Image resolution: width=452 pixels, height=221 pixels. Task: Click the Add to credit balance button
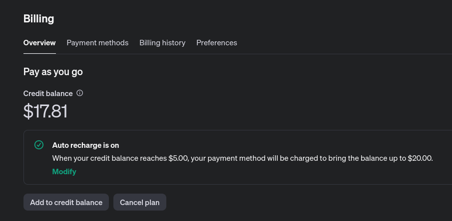point(66,202)
